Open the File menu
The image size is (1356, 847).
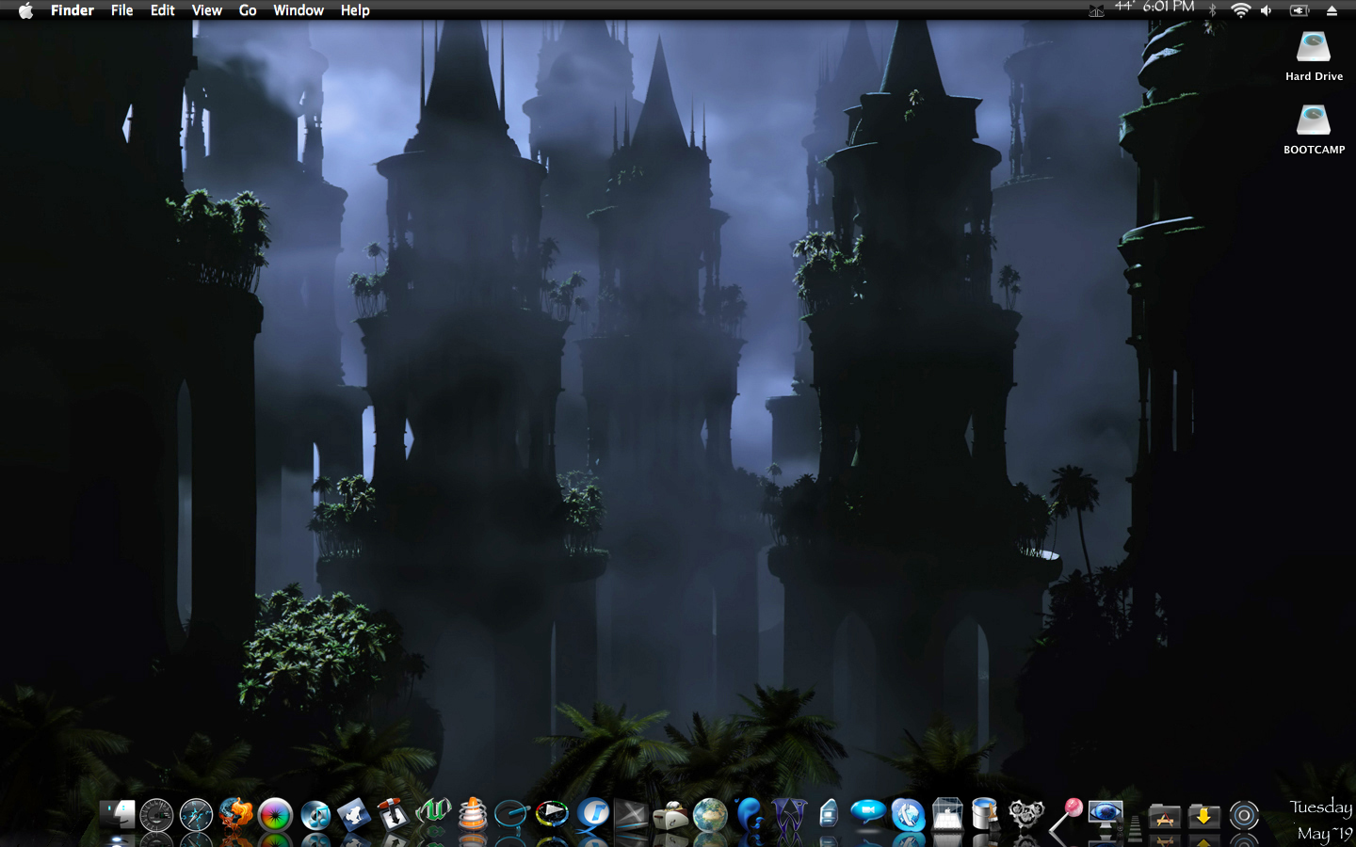click(122, 10)
